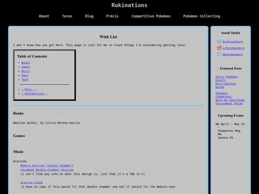
Task: Click the Books section heading
Action: 18,114
